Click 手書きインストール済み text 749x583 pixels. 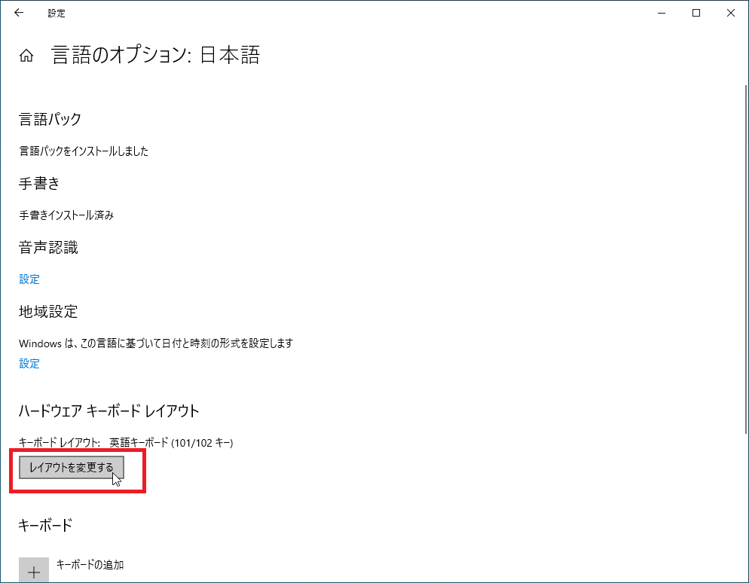click(x=66, y=215)
